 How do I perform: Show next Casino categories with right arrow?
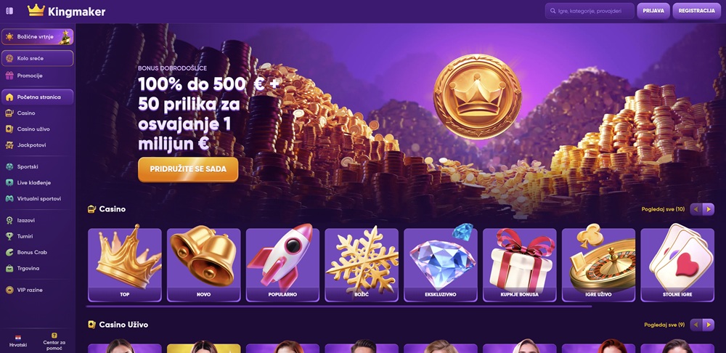709,209
